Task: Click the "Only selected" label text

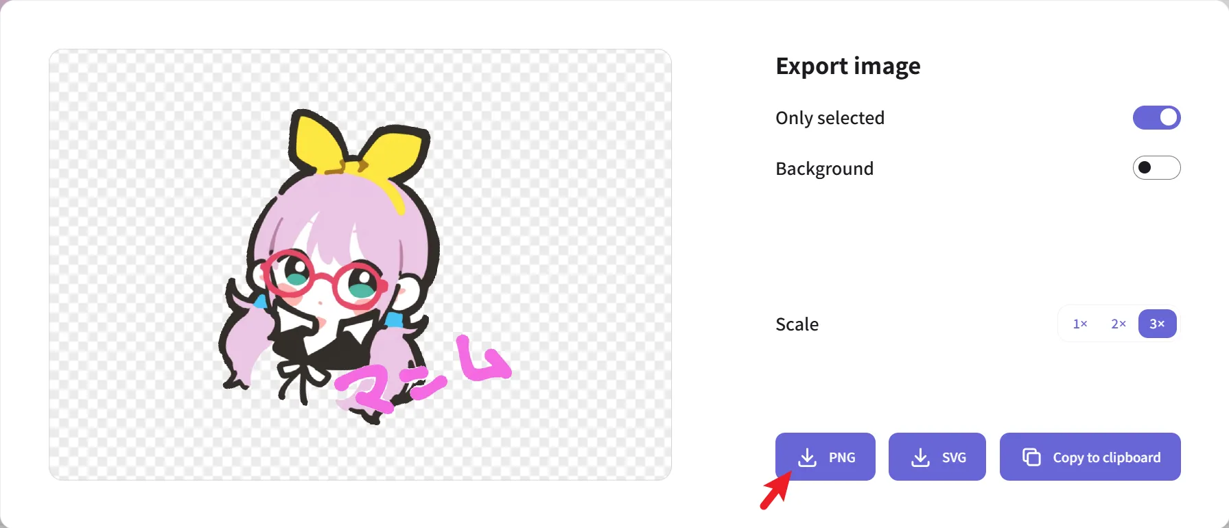Action: pos(830,118)
